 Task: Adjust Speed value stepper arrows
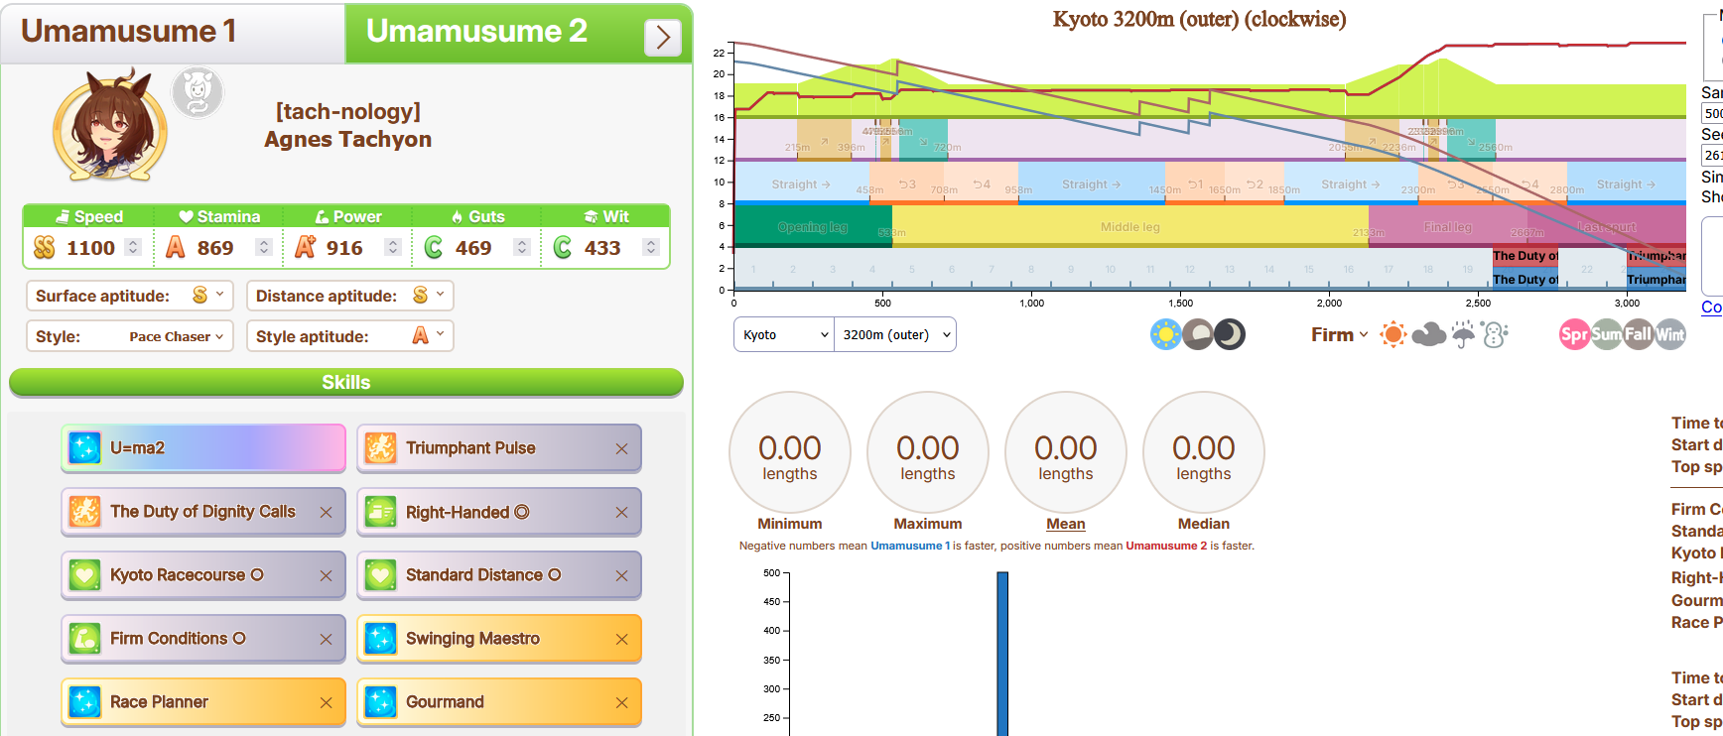coord(133,247)
